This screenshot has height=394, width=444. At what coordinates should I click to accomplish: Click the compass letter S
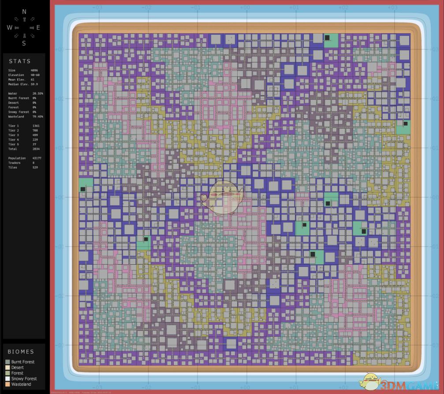[24, 43]
